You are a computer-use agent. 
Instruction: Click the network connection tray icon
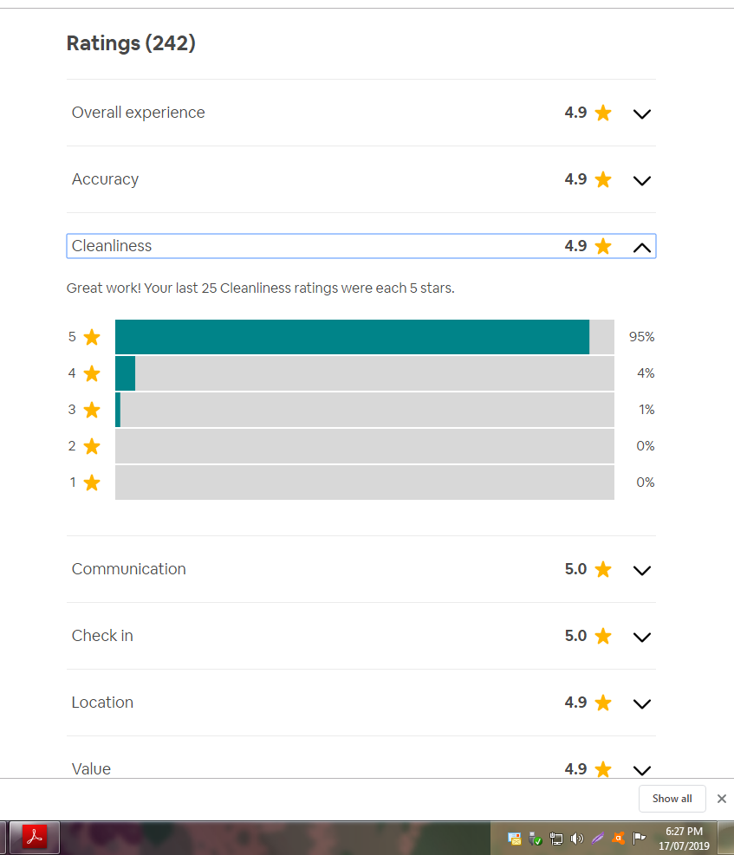coord(556,839)
